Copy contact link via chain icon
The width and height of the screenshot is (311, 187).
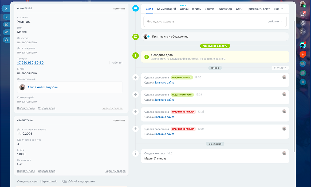6,32
